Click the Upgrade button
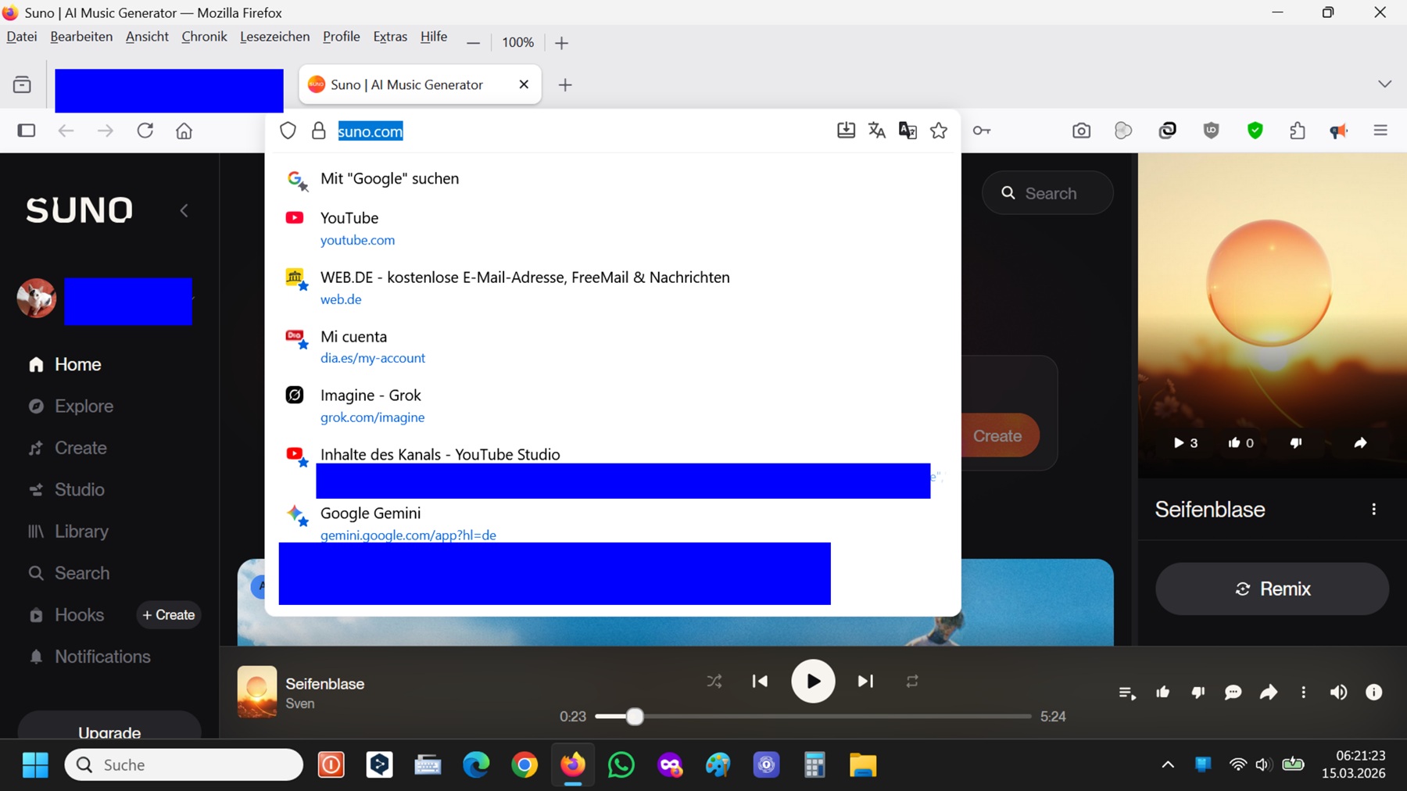This screenshot has width=1407, height=791. (x=109, y=727)
